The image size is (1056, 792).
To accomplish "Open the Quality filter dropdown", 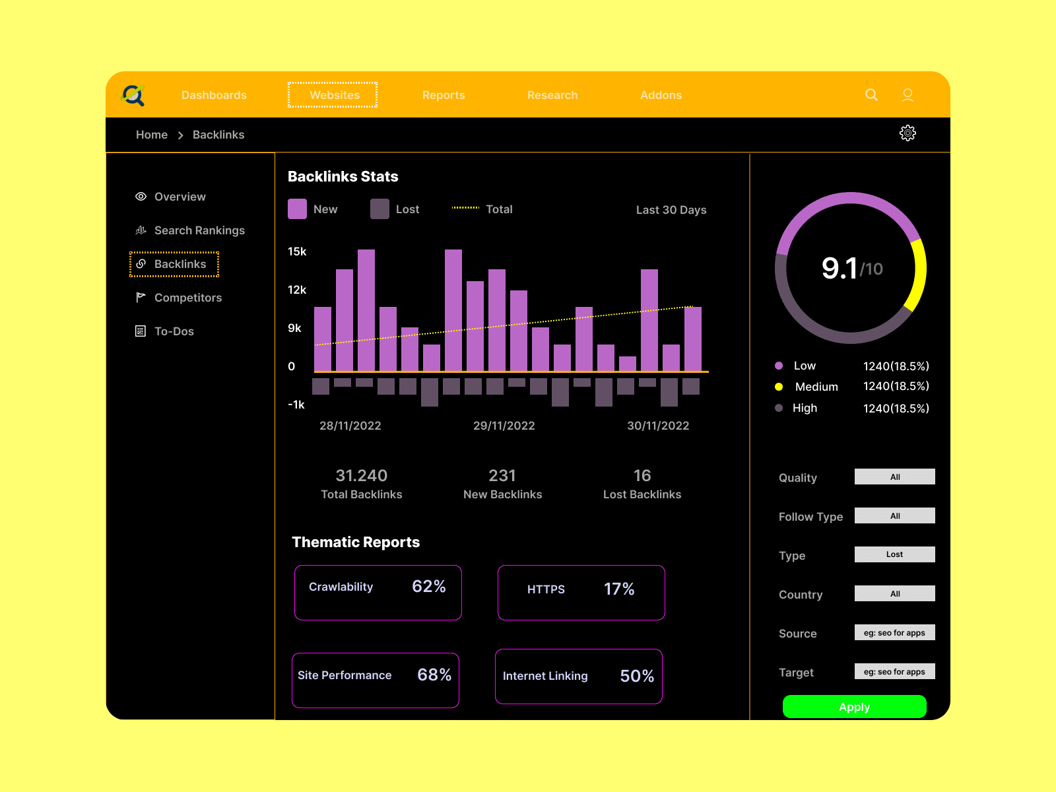I will coord(894,477).
